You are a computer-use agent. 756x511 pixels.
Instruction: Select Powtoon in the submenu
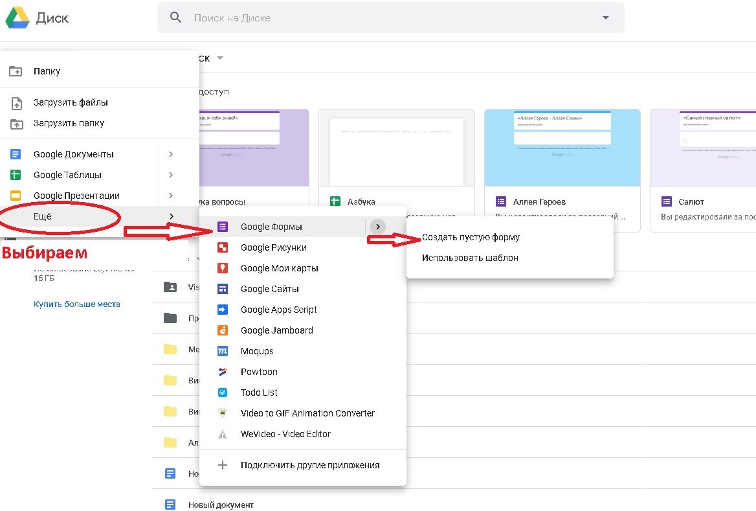click(303, 372)
